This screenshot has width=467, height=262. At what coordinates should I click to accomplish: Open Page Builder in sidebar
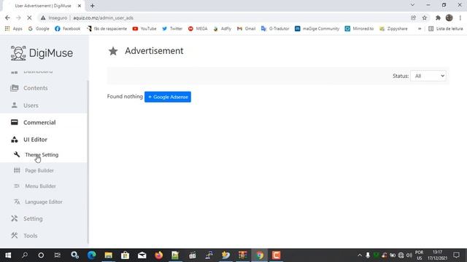click(39, 170)
